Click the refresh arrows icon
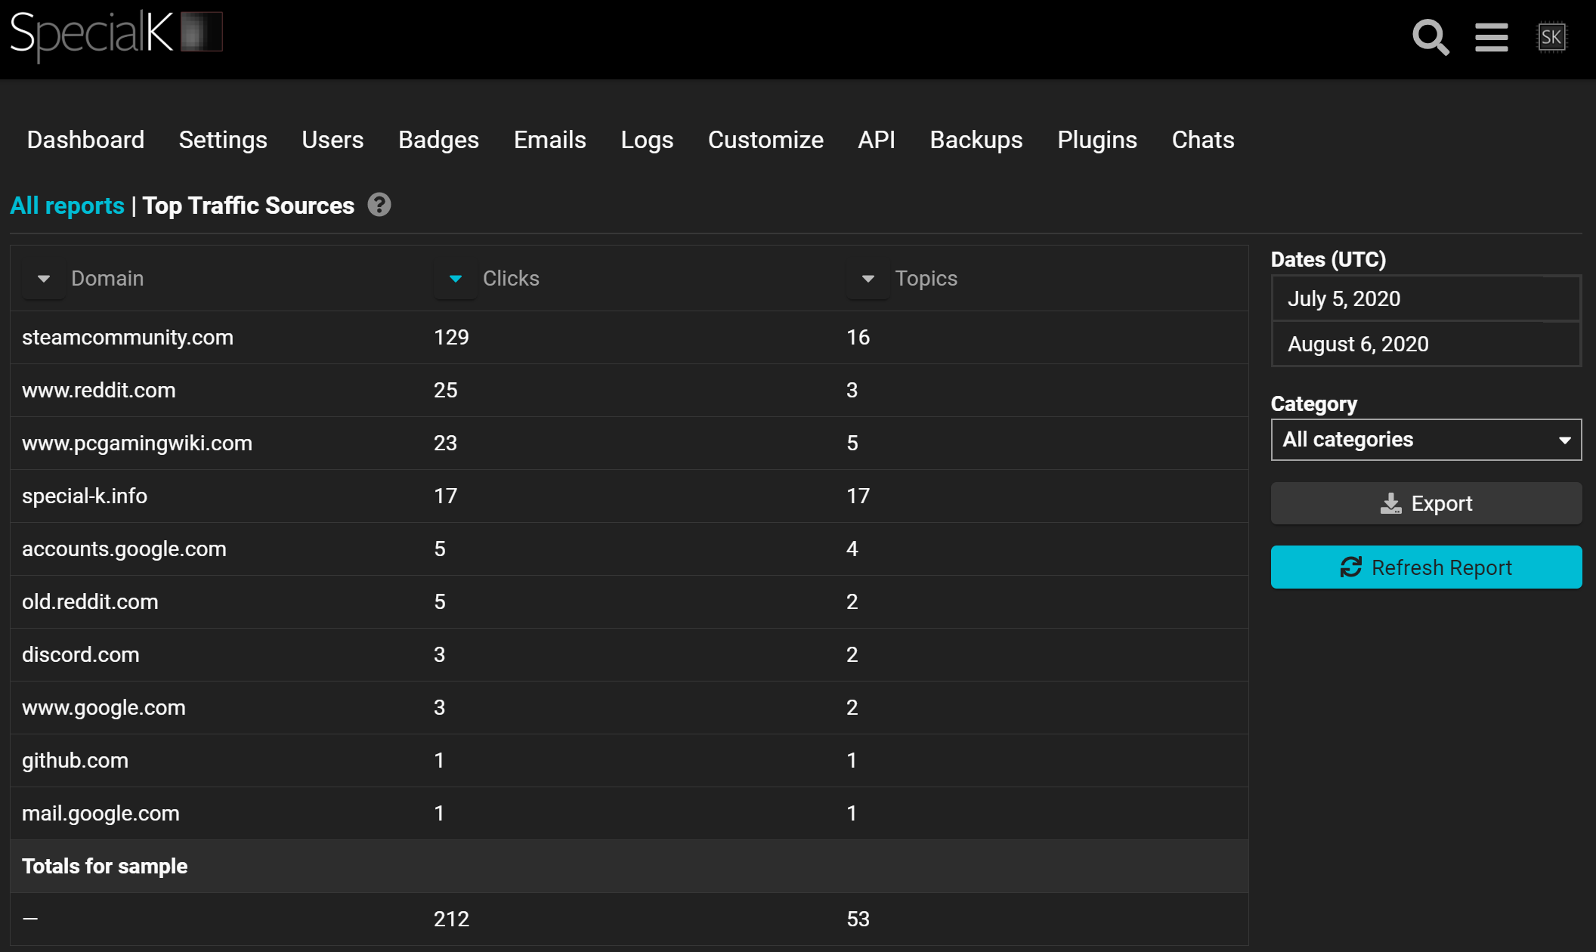Image resolution: width=1596 pixels, height=952 pixels. pos(1350,567)
